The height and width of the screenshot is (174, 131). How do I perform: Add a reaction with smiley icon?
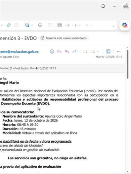(52, 52)
